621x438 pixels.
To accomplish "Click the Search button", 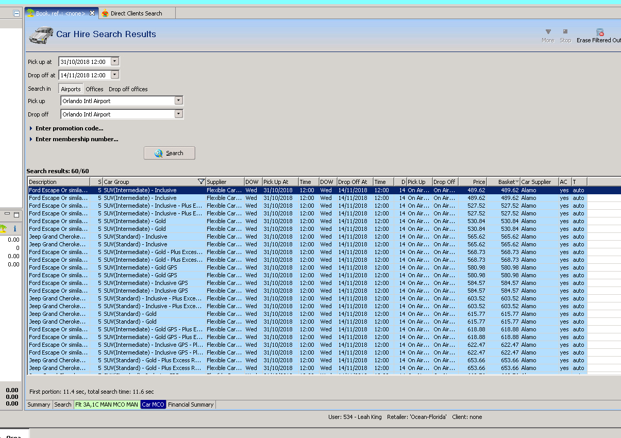I will [x=169, y=153].
